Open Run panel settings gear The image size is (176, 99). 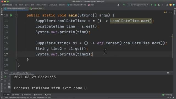(168, 73)
